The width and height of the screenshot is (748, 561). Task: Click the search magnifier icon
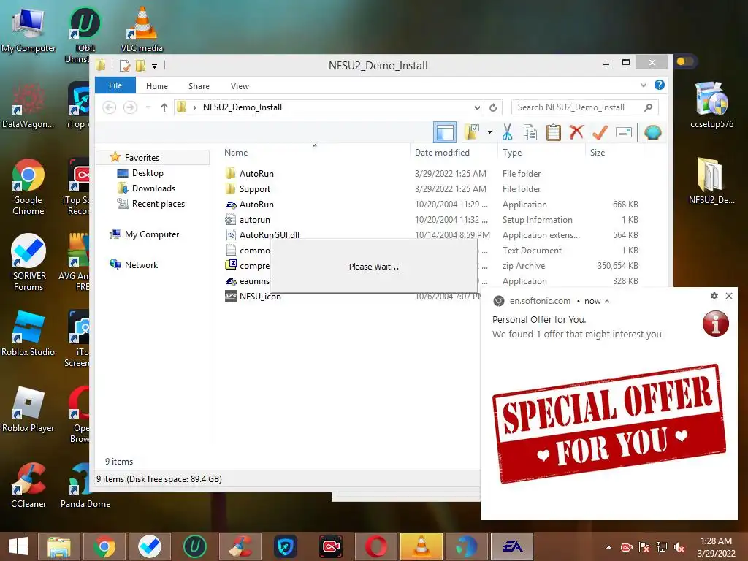pos(648,107)
